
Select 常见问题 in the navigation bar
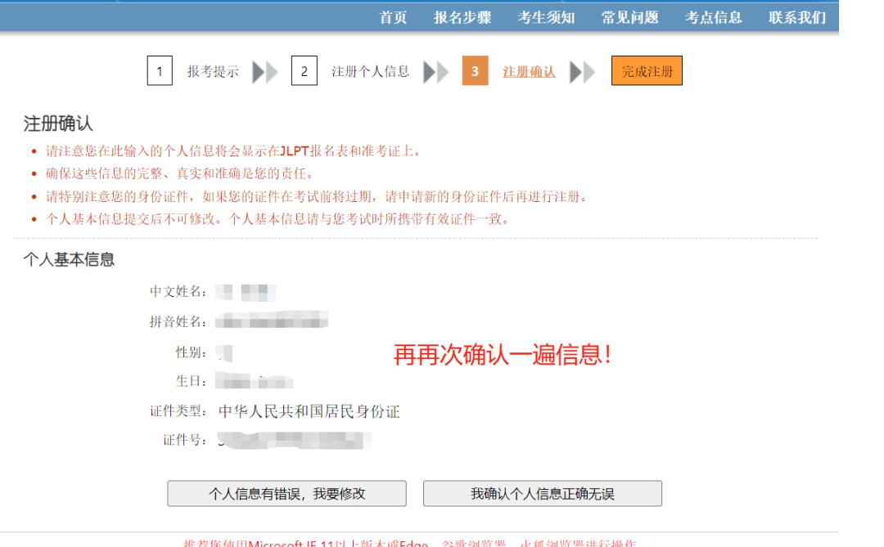[x=629, y=17]
